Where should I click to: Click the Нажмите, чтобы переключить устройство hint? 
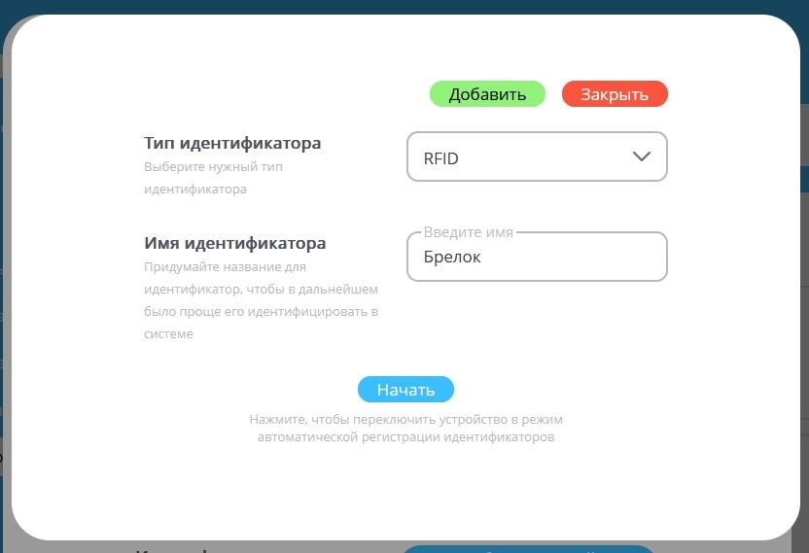click(405, 420)
